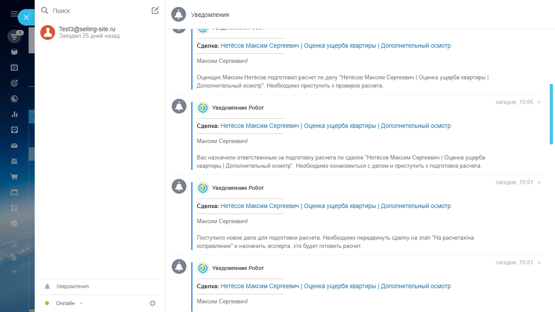Open Уведомления item at panel bottom
555x312 pixels.
point(72,286)
